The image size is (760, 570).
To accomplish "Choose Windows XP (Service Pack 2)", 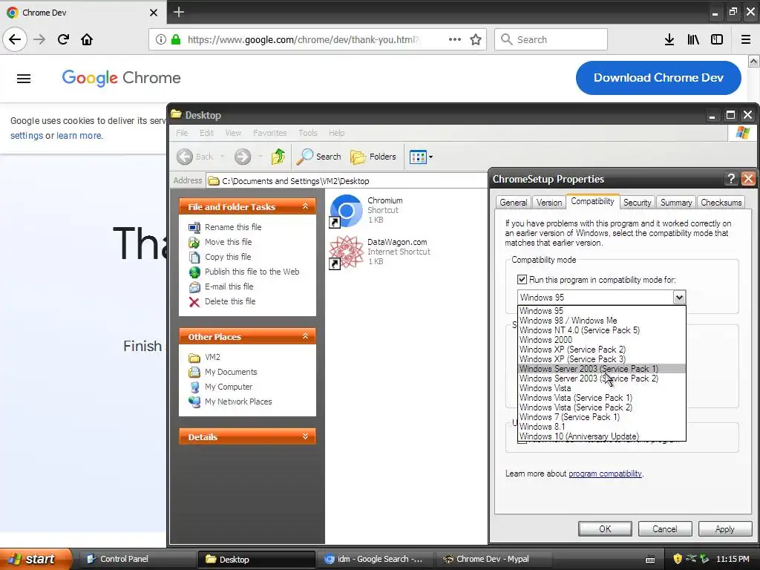I will click(x=601, y=350).
